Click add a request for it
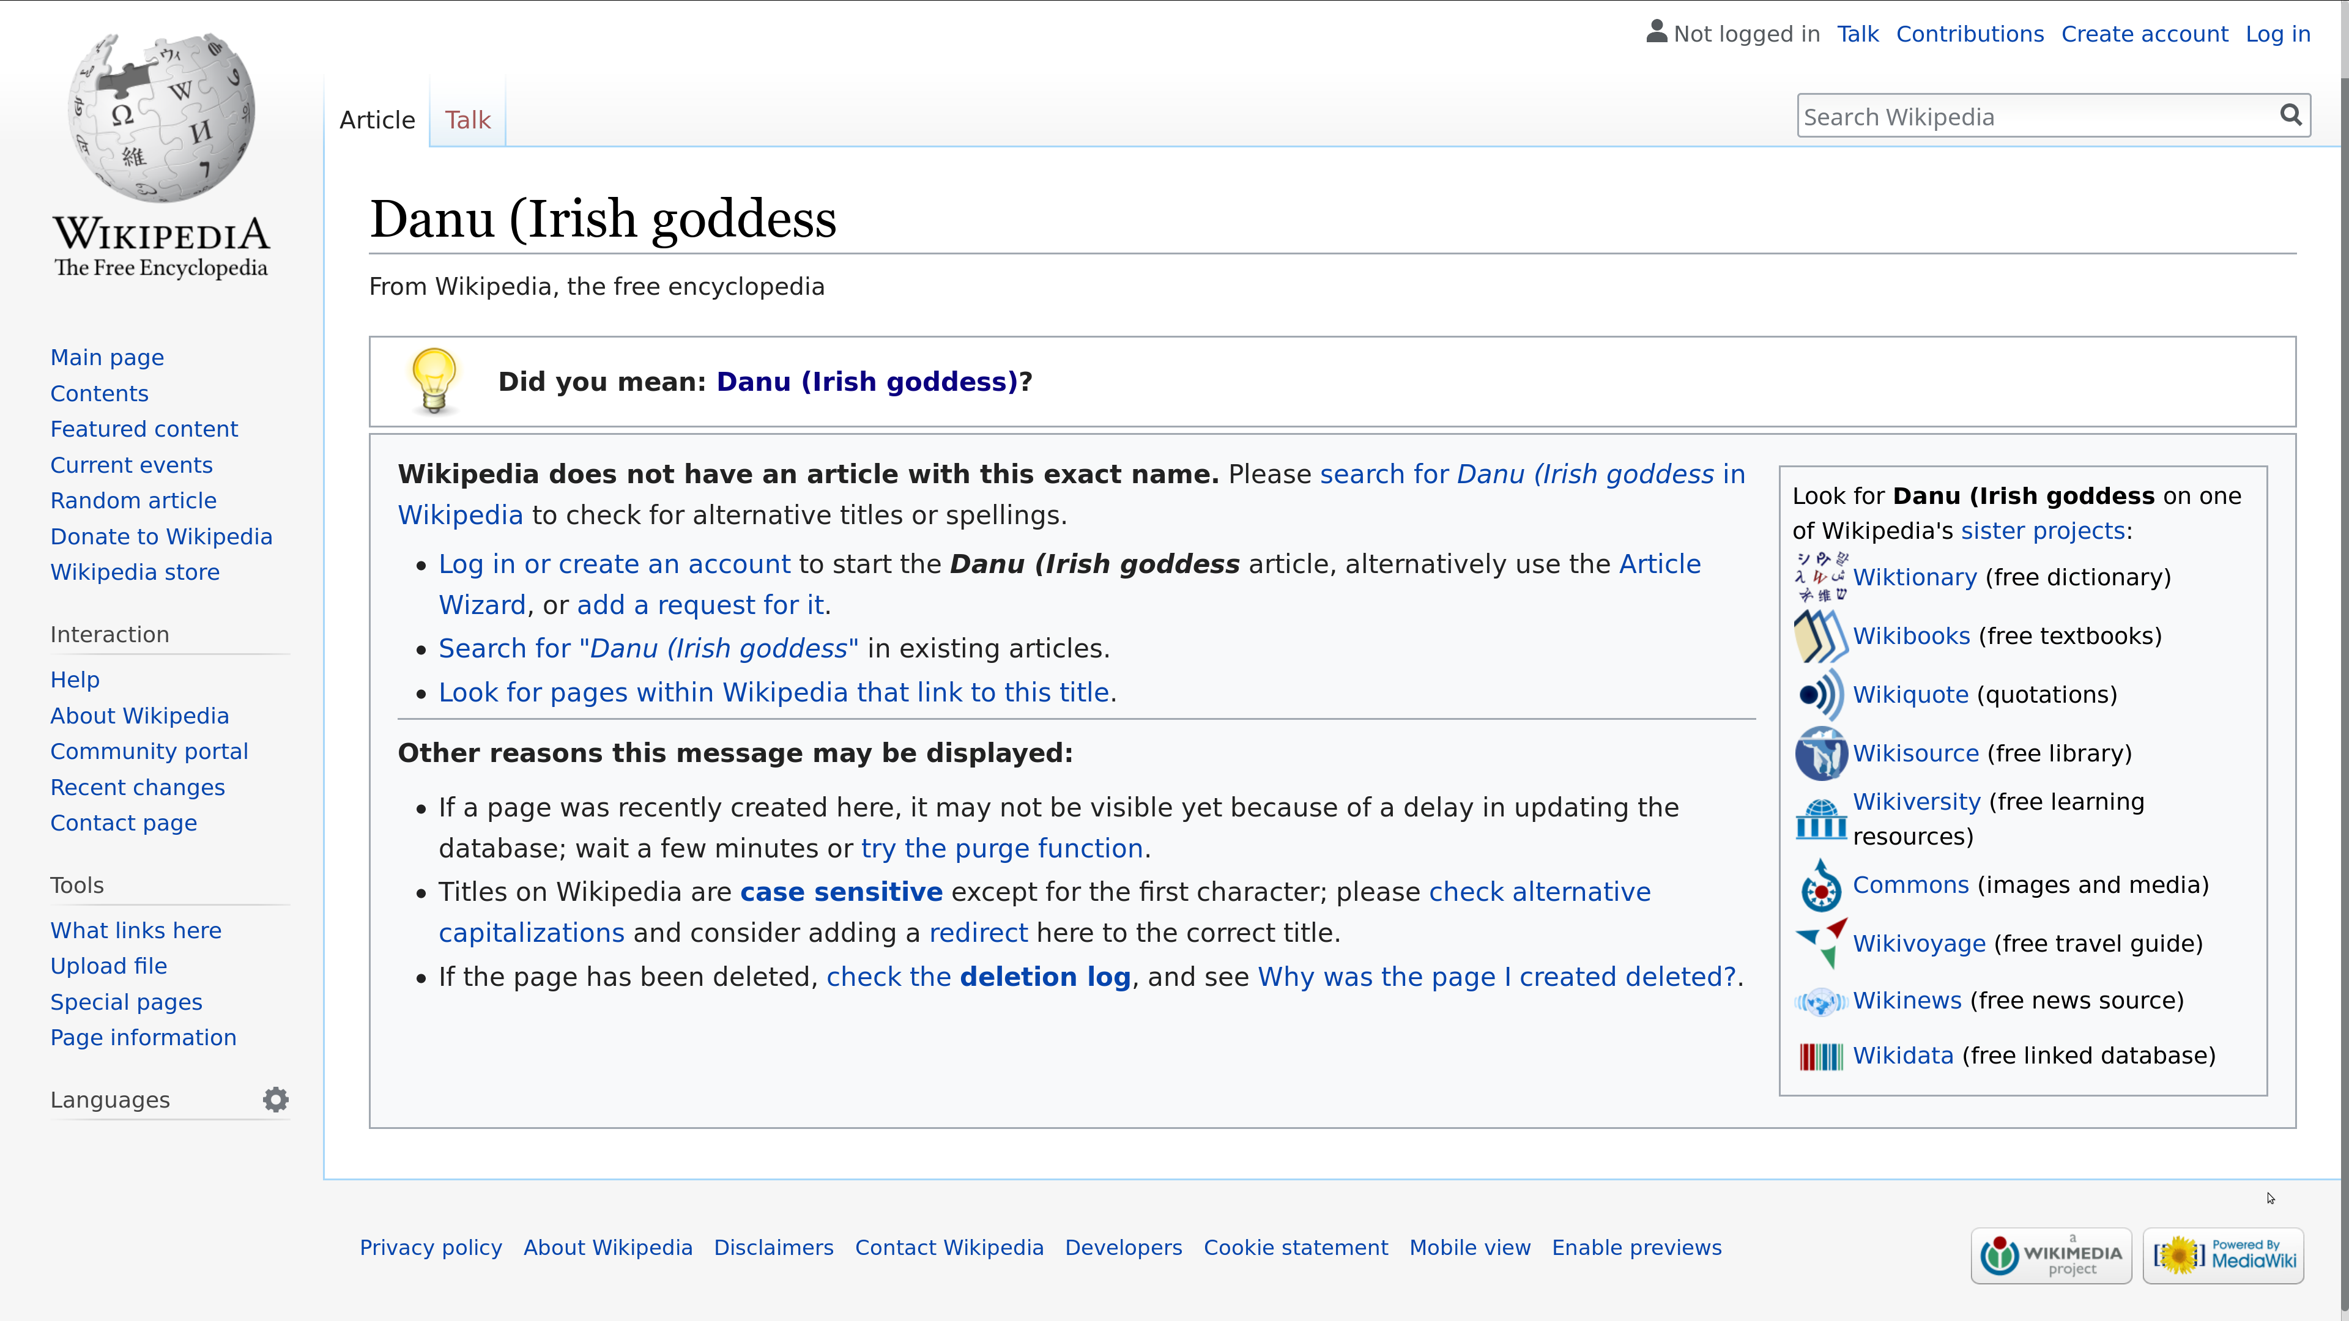Screen dimensions: 2349x1321 (x=700, y=604)
